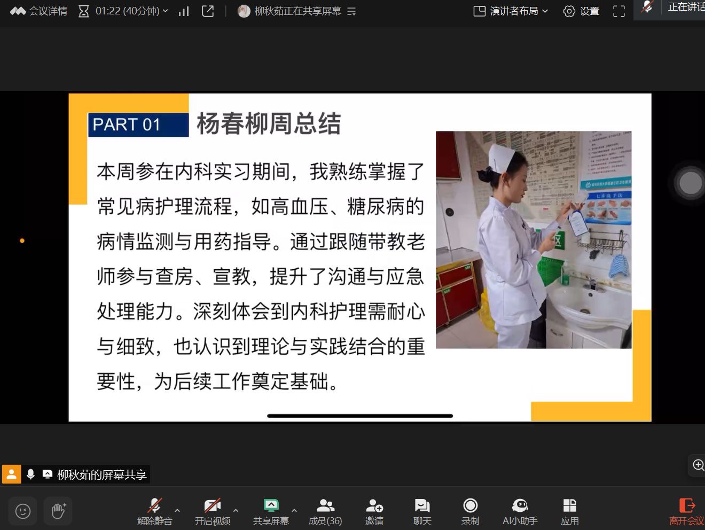
Task: Open 设置 settings from top bar
Action: (x=581, y=11)
